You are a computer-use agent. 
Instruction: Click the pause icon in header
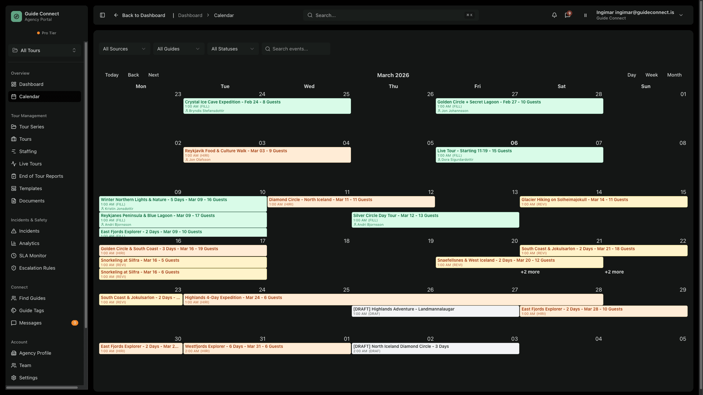pyautogui.click(x=585, y=15)
